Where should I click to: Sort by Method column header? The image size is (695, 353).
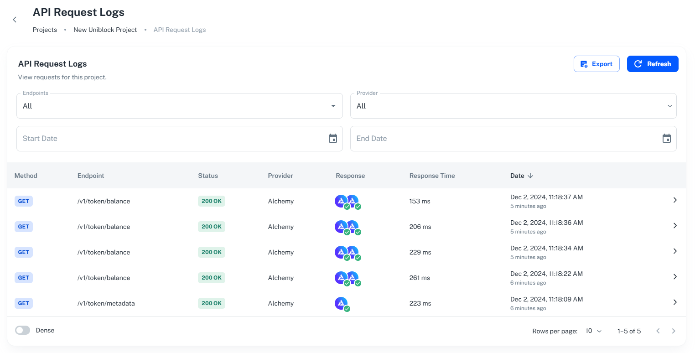(26, 176)
